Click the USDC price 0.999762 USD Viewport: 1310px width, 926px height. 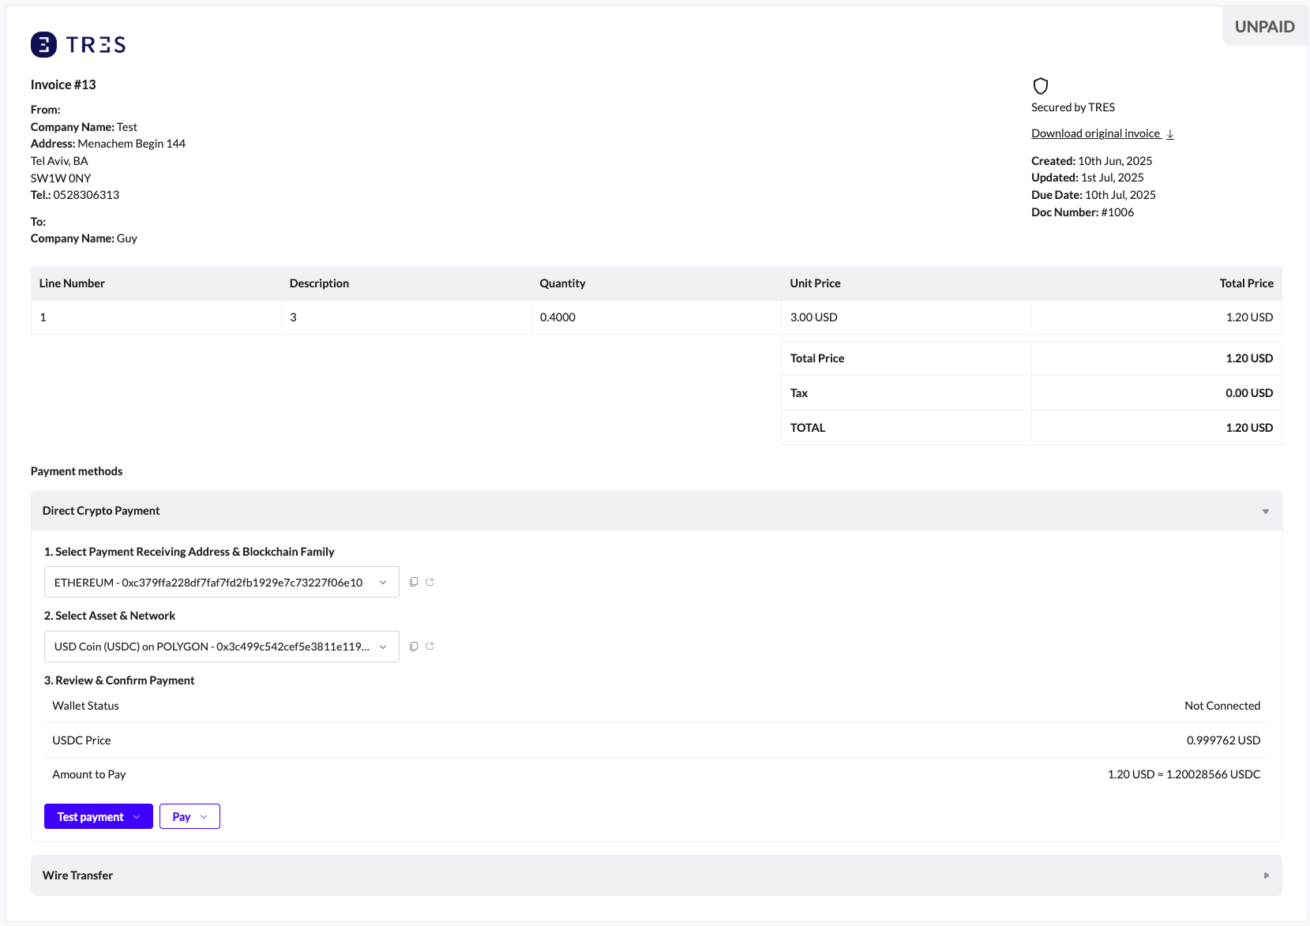[1223, 740]
